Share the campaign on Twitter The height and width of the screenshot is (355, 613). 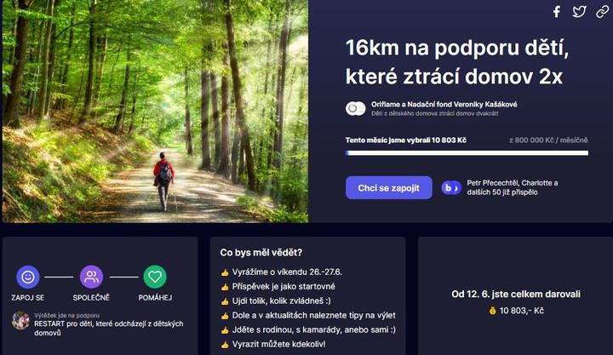580,12
